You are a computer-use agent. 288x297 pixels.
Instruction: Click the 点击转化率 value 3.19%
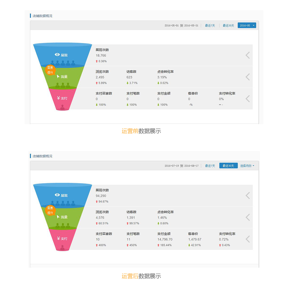(x=162, y=77)
